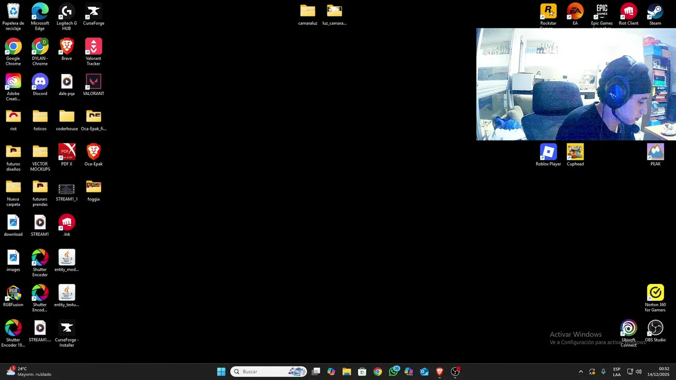Open Epic Games Launcher shortcut
The width and height of the screenshot is (676, 380).
[602, 15]
